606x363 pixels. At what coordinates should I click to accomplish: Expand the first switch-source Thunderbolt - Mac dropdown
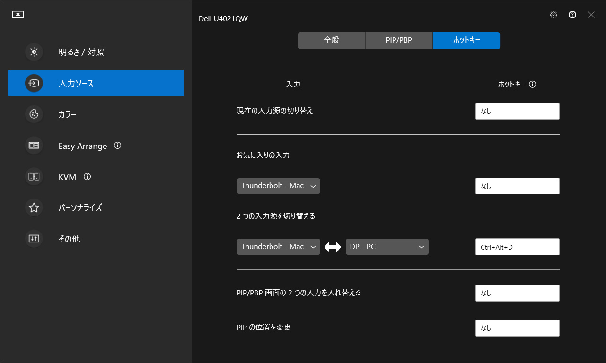click(279, 247)
